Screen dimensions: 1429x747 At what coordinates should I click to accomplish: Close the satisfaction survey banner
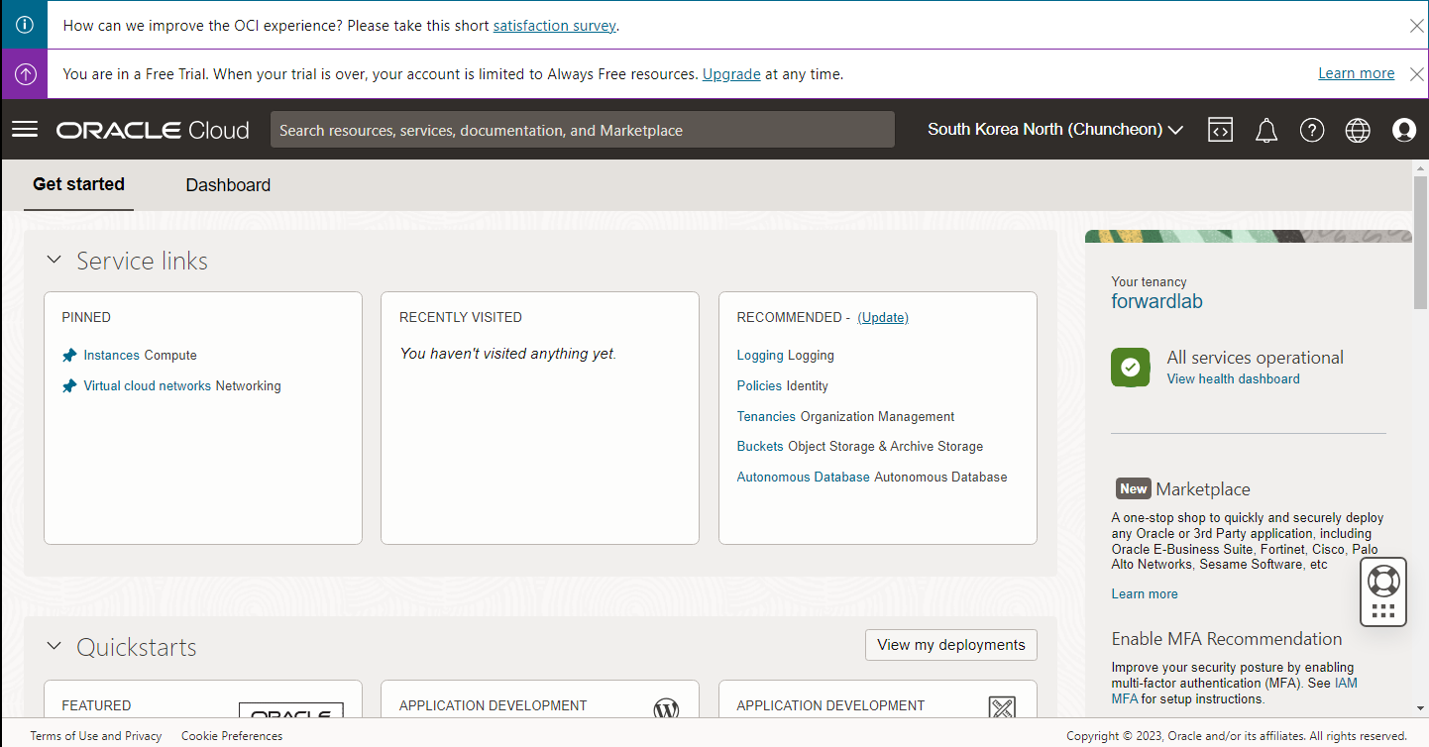point(1416,26)
